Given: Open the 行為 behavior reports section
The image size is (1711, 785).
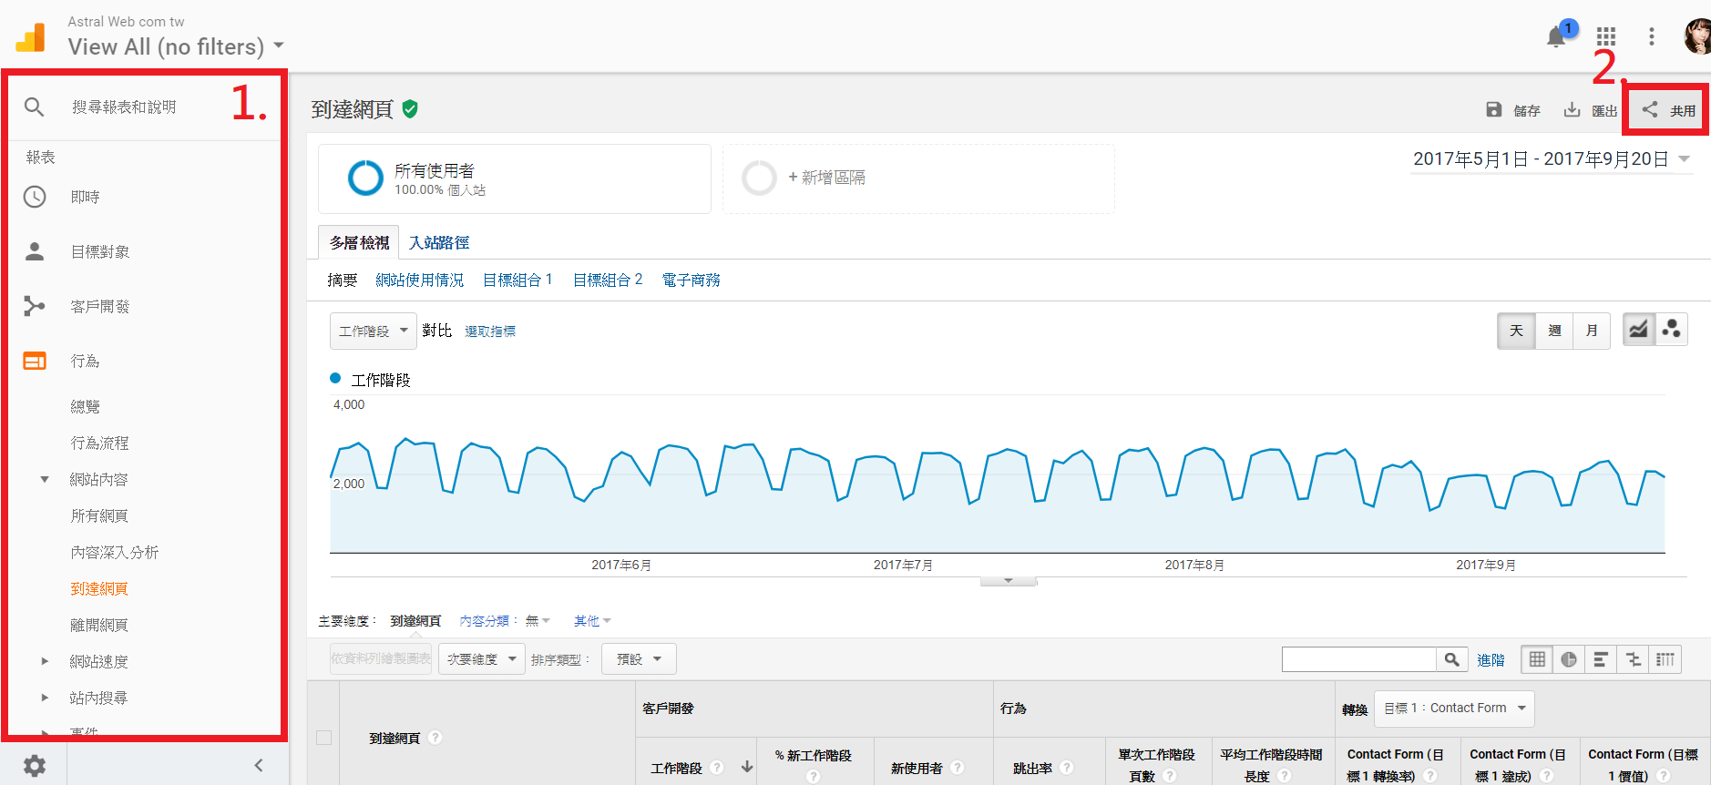Looking at the screenshot, I should pyautogui.click(x=86, y=361).
